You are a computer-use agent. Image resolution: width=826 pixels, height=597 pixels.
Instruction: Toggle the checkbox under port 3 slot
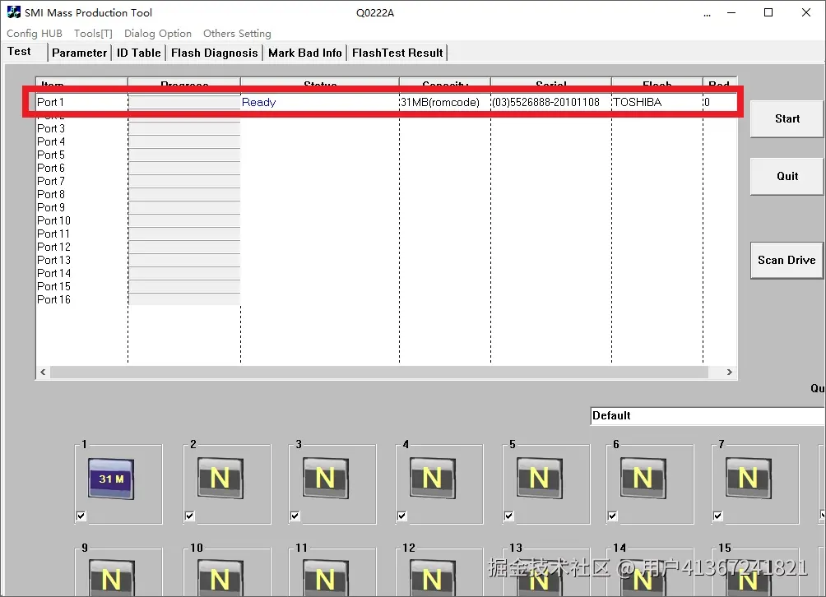[x=295, y=516]
